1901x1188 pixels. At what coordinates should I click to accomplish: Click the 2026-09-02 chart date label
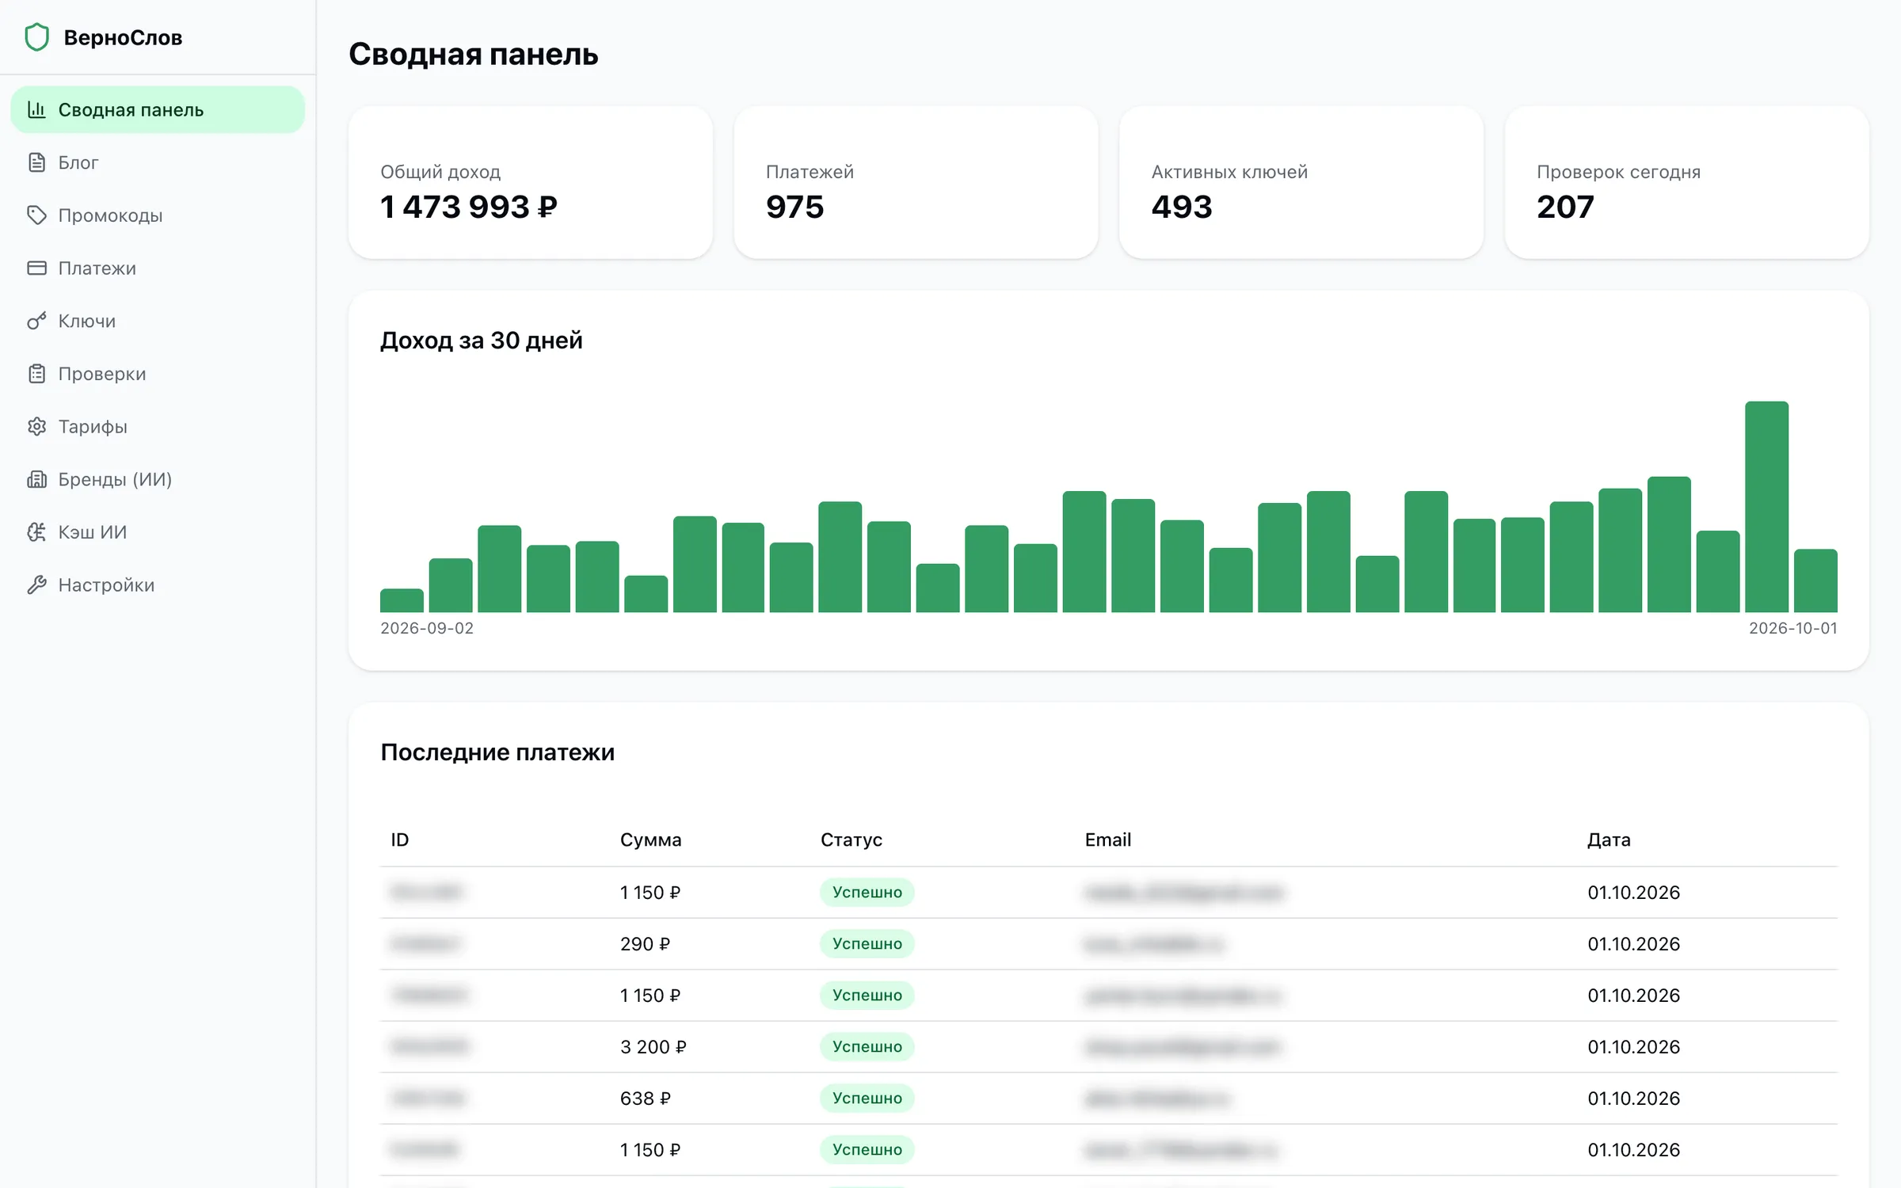[427, 628]
